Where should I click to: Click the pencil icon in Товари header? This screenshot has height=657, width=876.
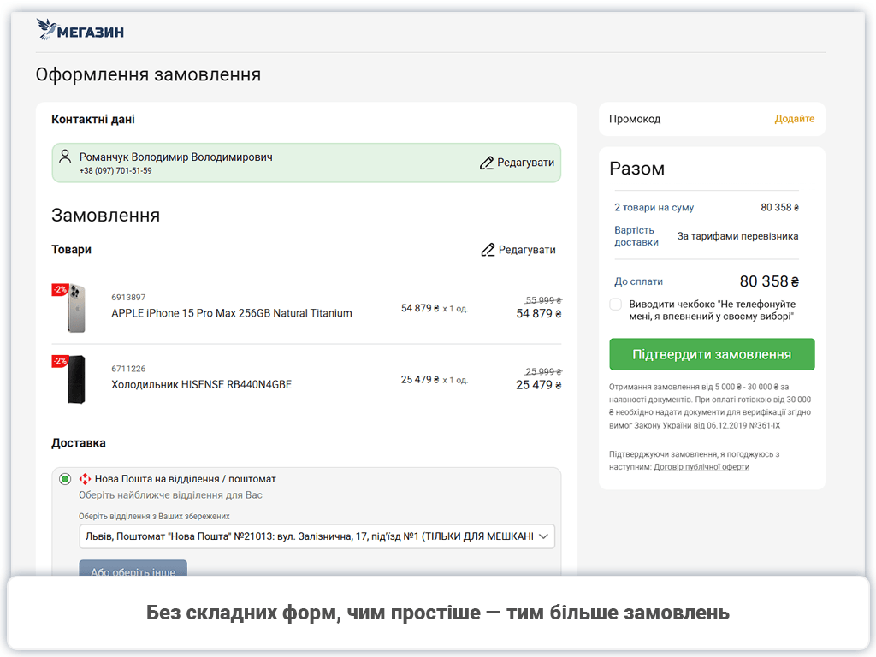pyautogui.click(x=488, y=250)
